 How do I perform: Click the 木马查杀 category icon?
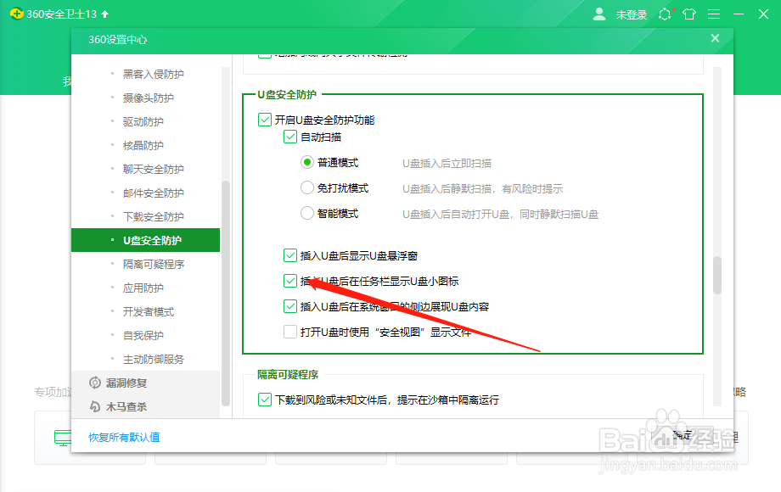click(94, 406)
